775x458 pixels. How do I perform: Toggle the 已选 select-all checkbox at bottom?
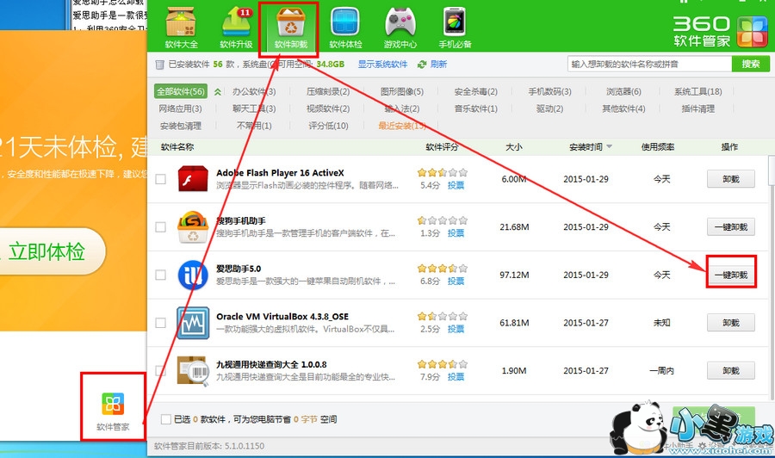(166, 419)
